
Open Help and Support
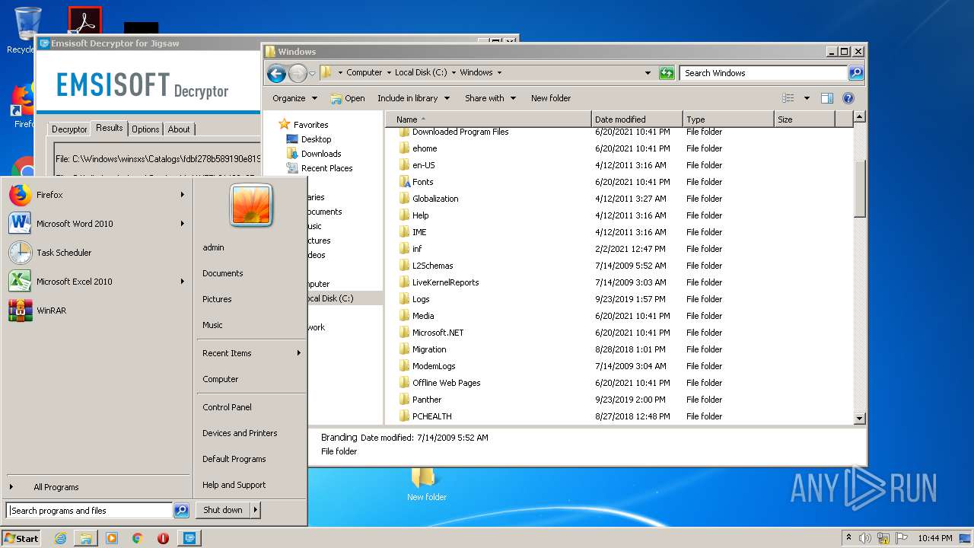[x=234, y=485]
